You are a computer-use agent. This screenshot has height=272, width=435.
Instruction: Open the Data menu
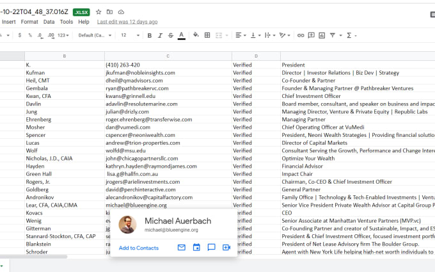tap(49, 22)
